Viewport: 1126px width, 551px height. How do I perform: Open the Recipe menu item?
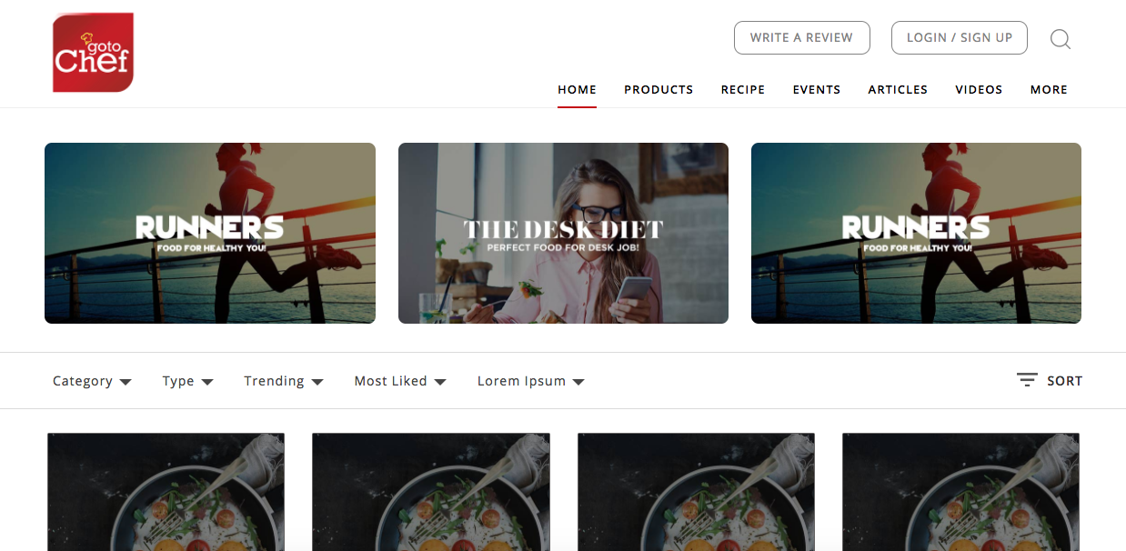pyautogui.click(x=743, y=89)
